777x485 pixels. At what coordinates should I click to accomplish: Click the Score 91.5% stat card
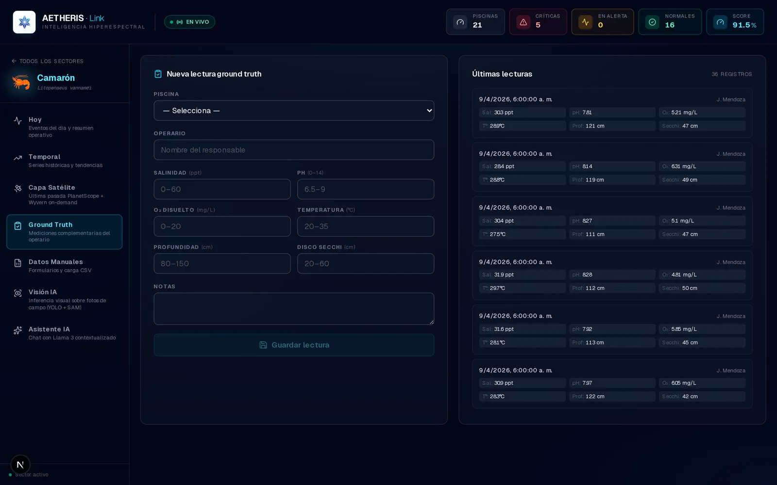click(735, 22)
